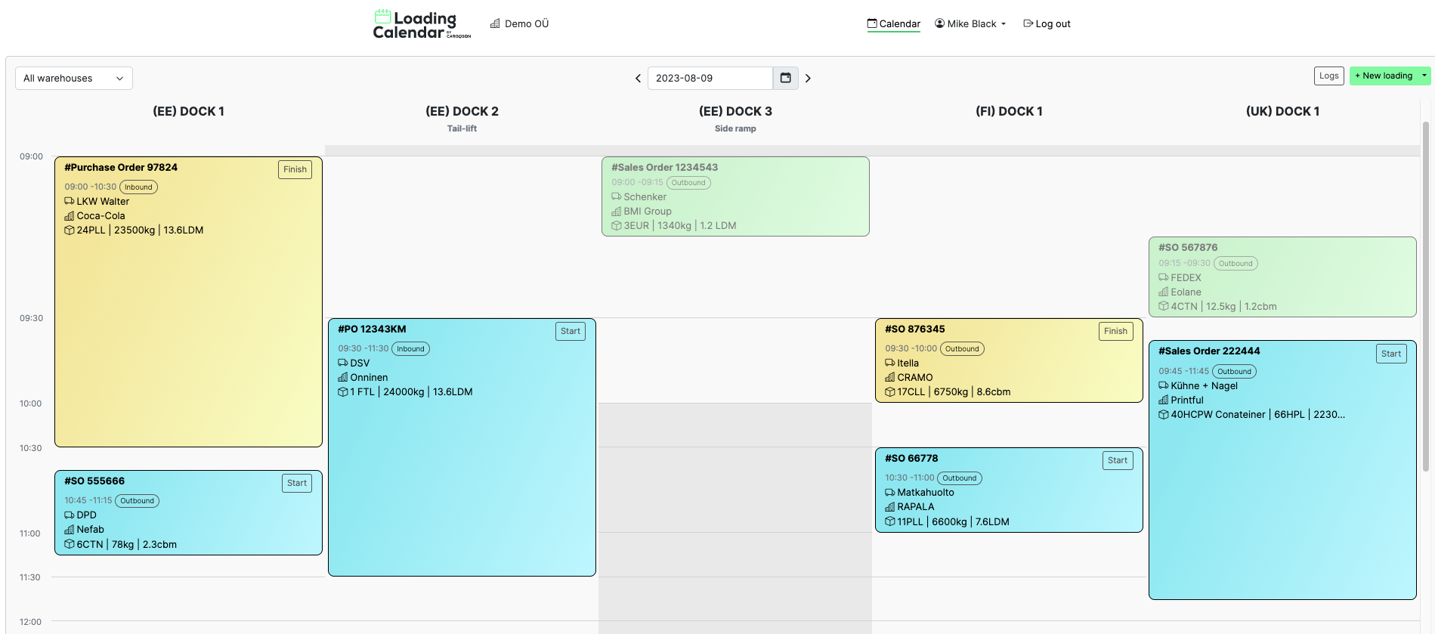
Task: Click Inbound badge on PO 12343KM
Action: (x=410, y=348)
